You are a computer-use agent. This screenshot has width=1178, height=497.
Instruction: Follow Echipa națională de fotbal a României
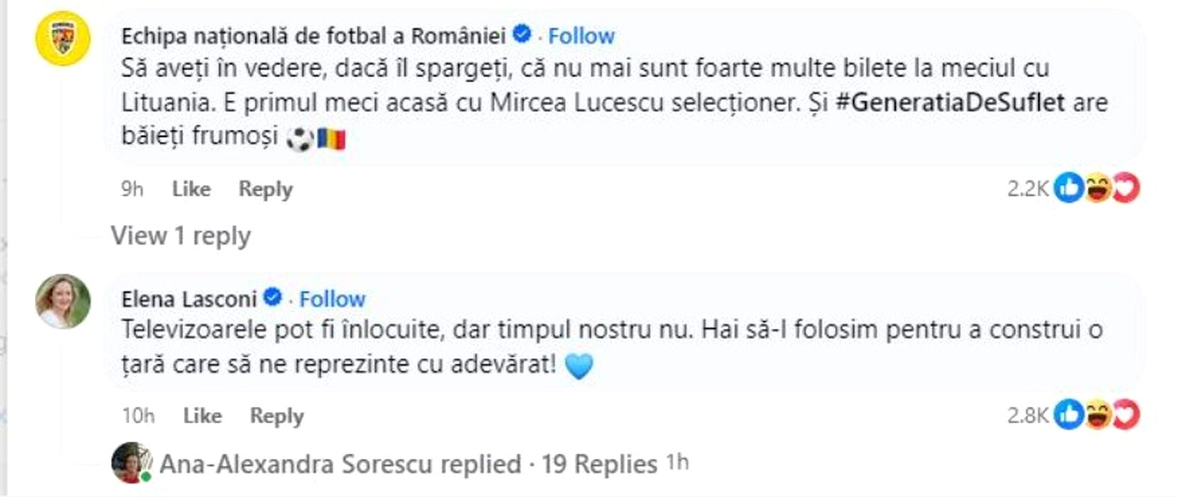(x=581, y=35)
